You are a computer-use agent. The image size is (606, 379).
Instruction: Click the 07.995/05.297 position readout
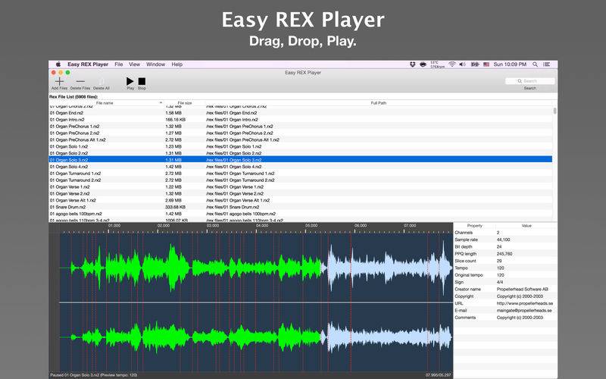click(x=439, y=375)
